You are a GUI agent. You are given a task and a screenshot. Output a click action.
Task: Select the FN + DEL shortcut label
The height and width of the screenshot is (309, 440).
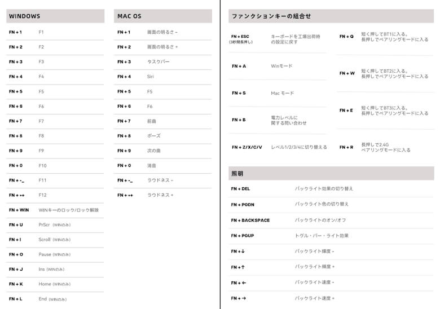[x=240, y=189]
